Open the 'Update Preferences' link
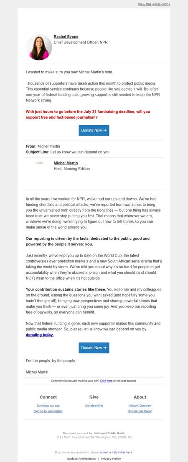 (x=81, y=459)
